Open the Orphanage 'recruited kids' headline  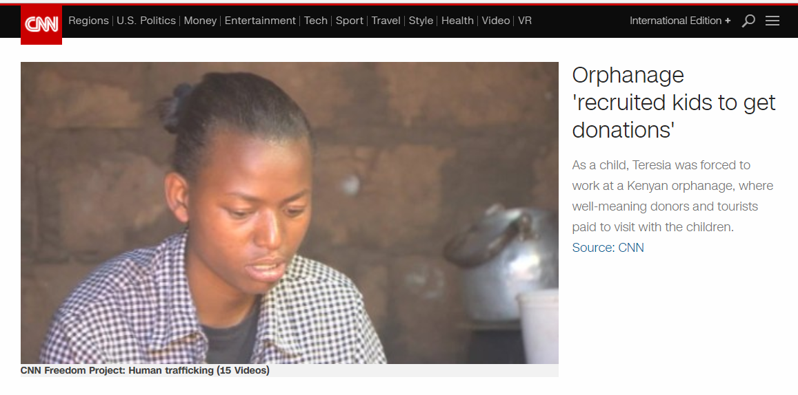[x=674, y=103]
